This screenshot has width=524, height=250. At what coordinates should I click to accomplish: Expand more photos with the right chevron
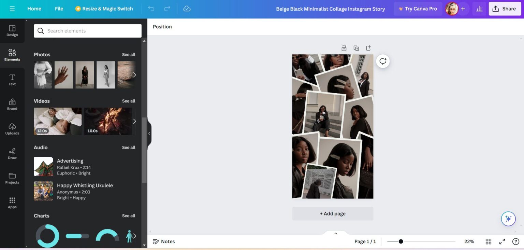click(134, 75)
